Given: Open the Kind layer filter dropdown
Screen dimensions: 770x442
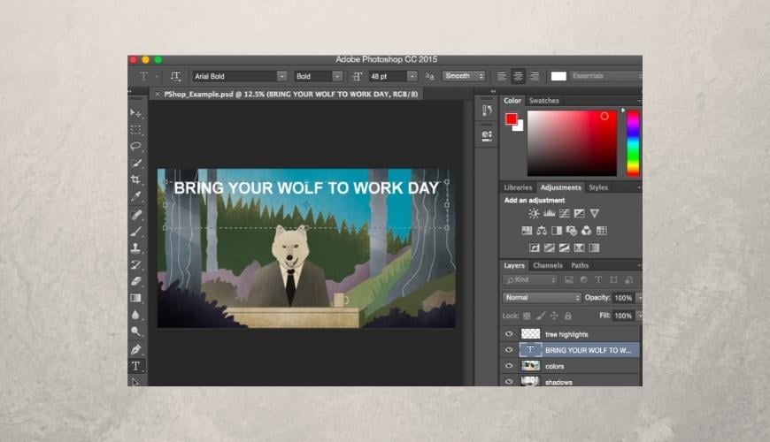Looking at the screenshot, I should point(530,279).
